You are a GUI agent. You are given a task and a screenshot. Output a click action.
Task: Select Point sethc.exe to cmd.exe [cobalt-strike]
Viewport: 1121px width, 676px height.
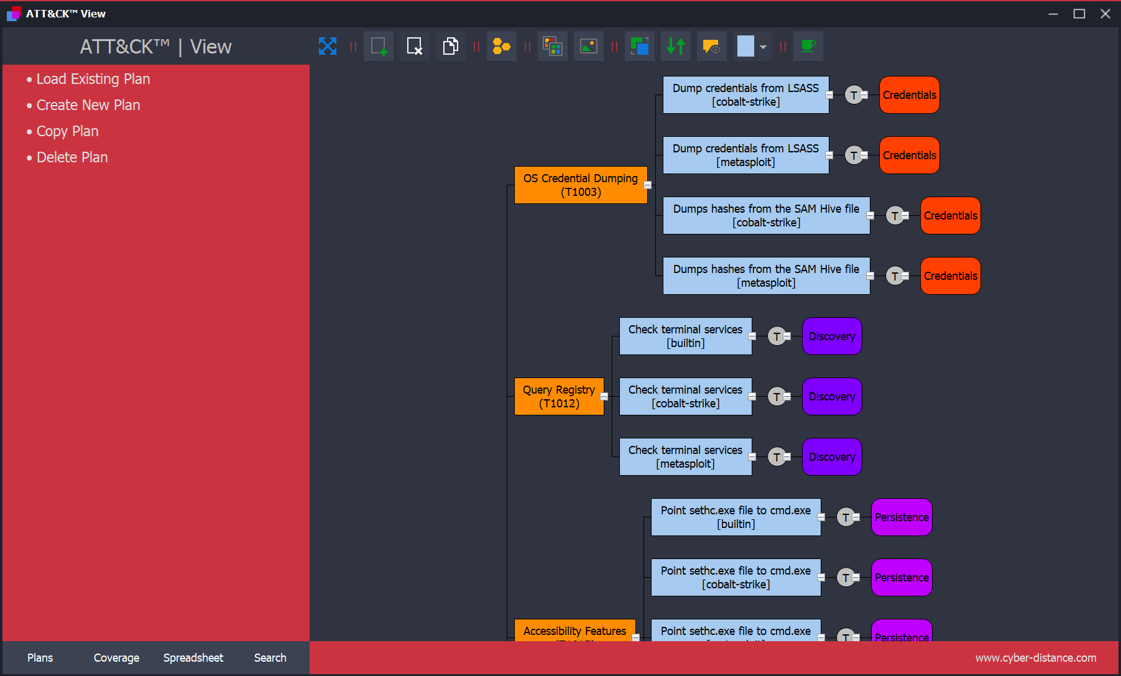click(x=736, y=577)
